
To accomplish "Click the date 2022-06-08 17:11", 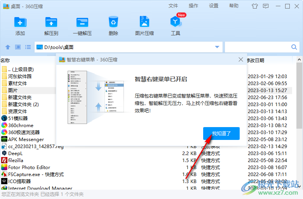I will (x=267, y=174).
